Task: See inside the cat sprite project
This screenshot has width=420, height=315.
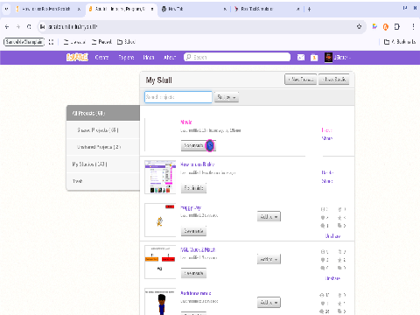Action: pyautogui.click(x=193, y=231)
